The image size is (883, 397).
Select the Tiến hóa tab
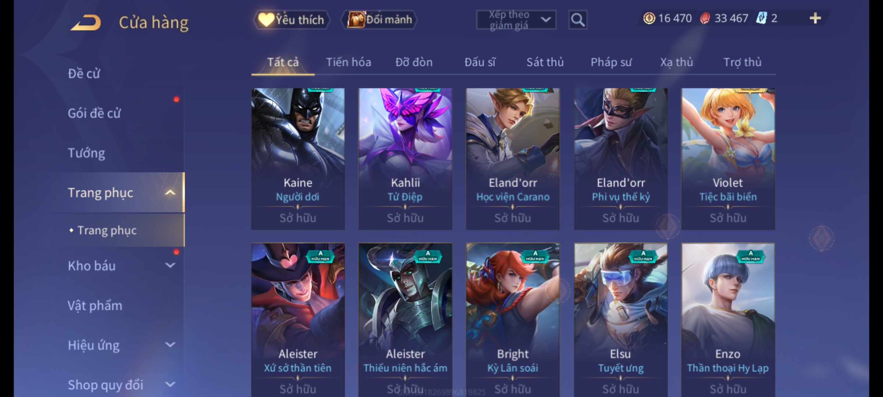348,62
